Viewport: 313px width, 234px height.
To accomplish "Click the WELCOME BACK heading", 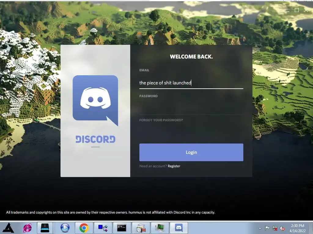I will click(191, 57).
